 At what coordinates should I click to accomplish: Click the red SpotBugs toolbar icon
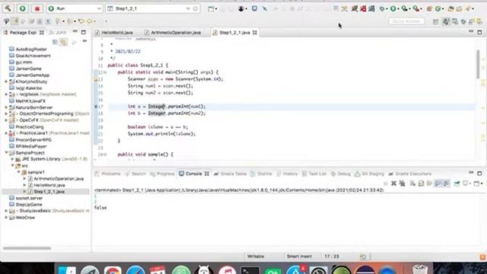[363, 8]
